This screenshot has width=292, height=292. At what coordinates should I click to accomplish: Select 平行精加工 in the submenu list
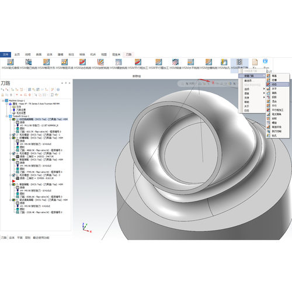coord(277,110)
